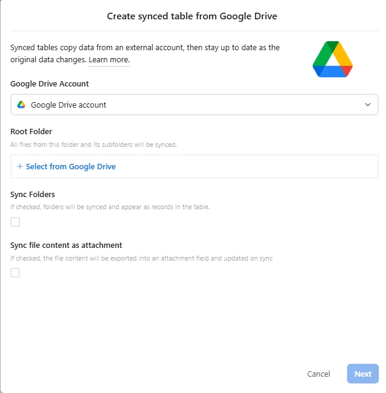Choose Select from Google Drive
The width and height of the screenshot is (386, 393).
tap(71, 166)
